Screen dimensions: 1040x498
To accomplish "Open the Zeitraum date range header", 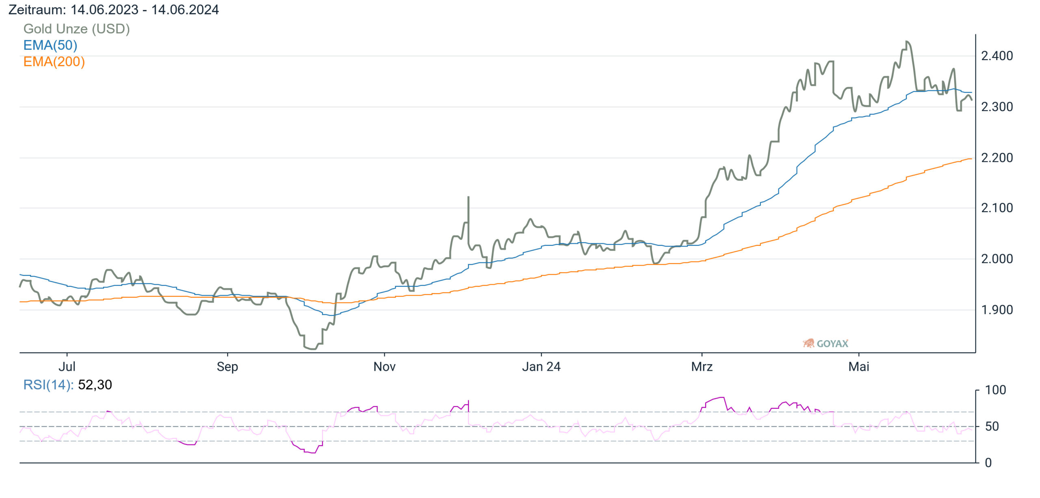I will [114, 10].
